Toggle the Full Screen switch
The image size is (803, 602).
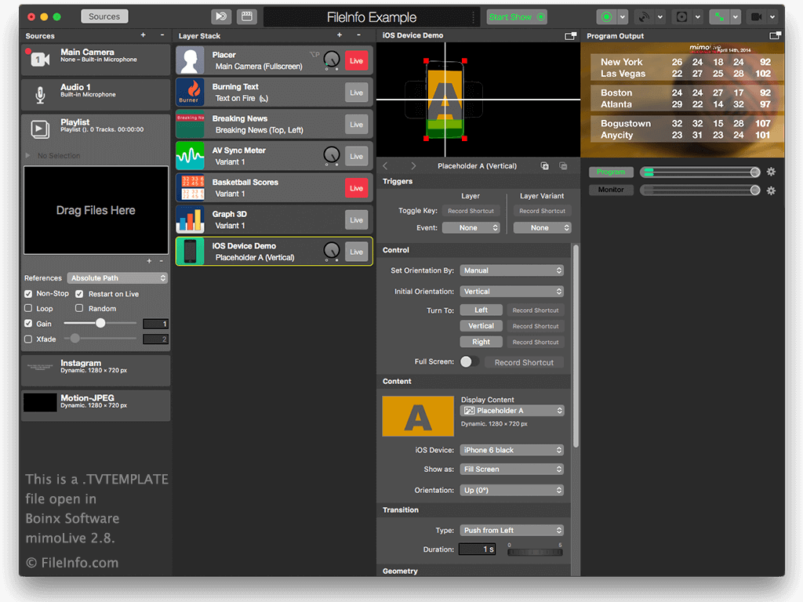[470, 362]
